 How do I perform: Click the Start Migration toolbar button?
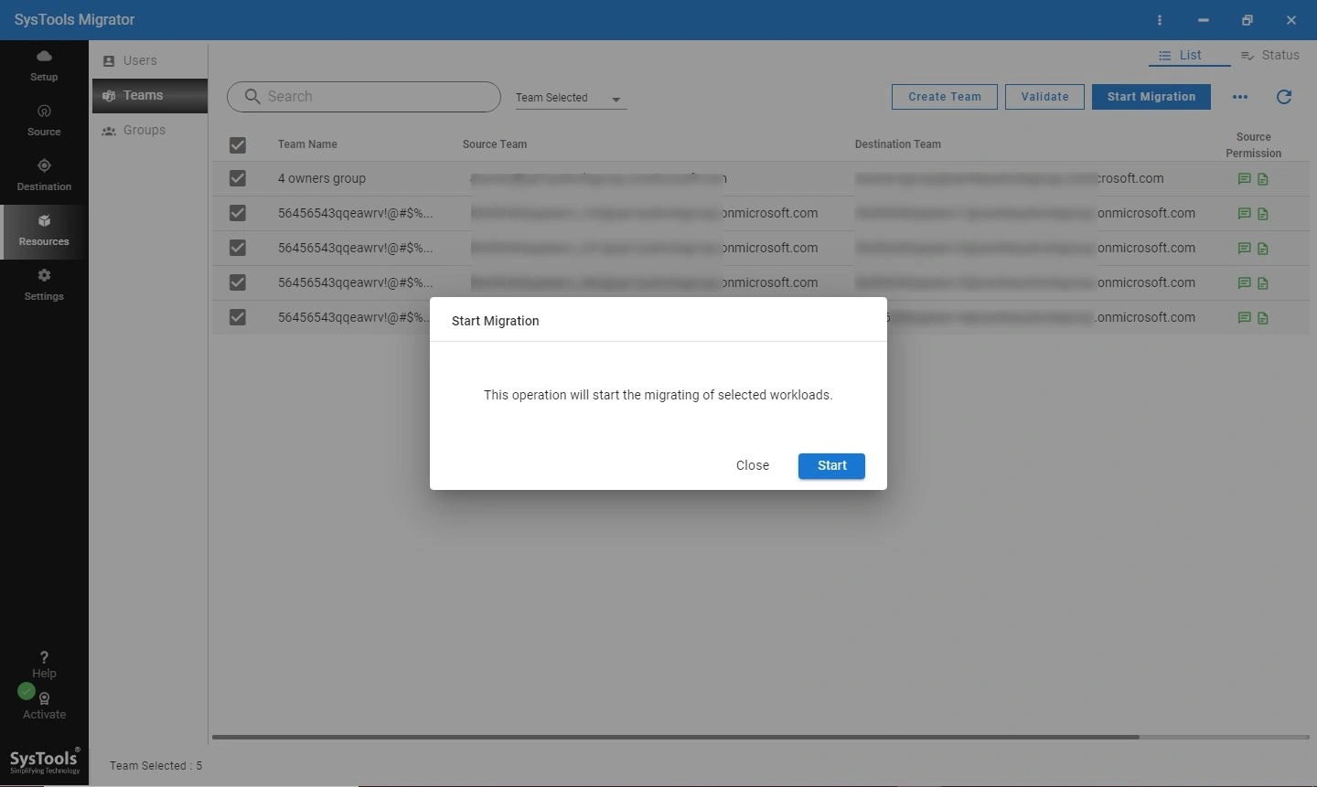[x=1151, y=97]
